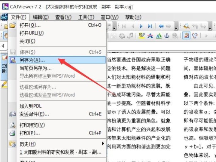
Task: Select the green underline text tool
Action: [x=159, y=36]
